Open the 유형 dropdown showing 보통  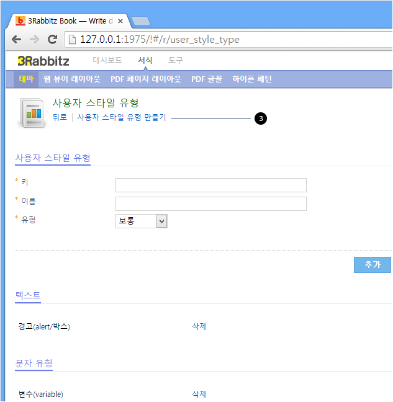tap(142, 221)
